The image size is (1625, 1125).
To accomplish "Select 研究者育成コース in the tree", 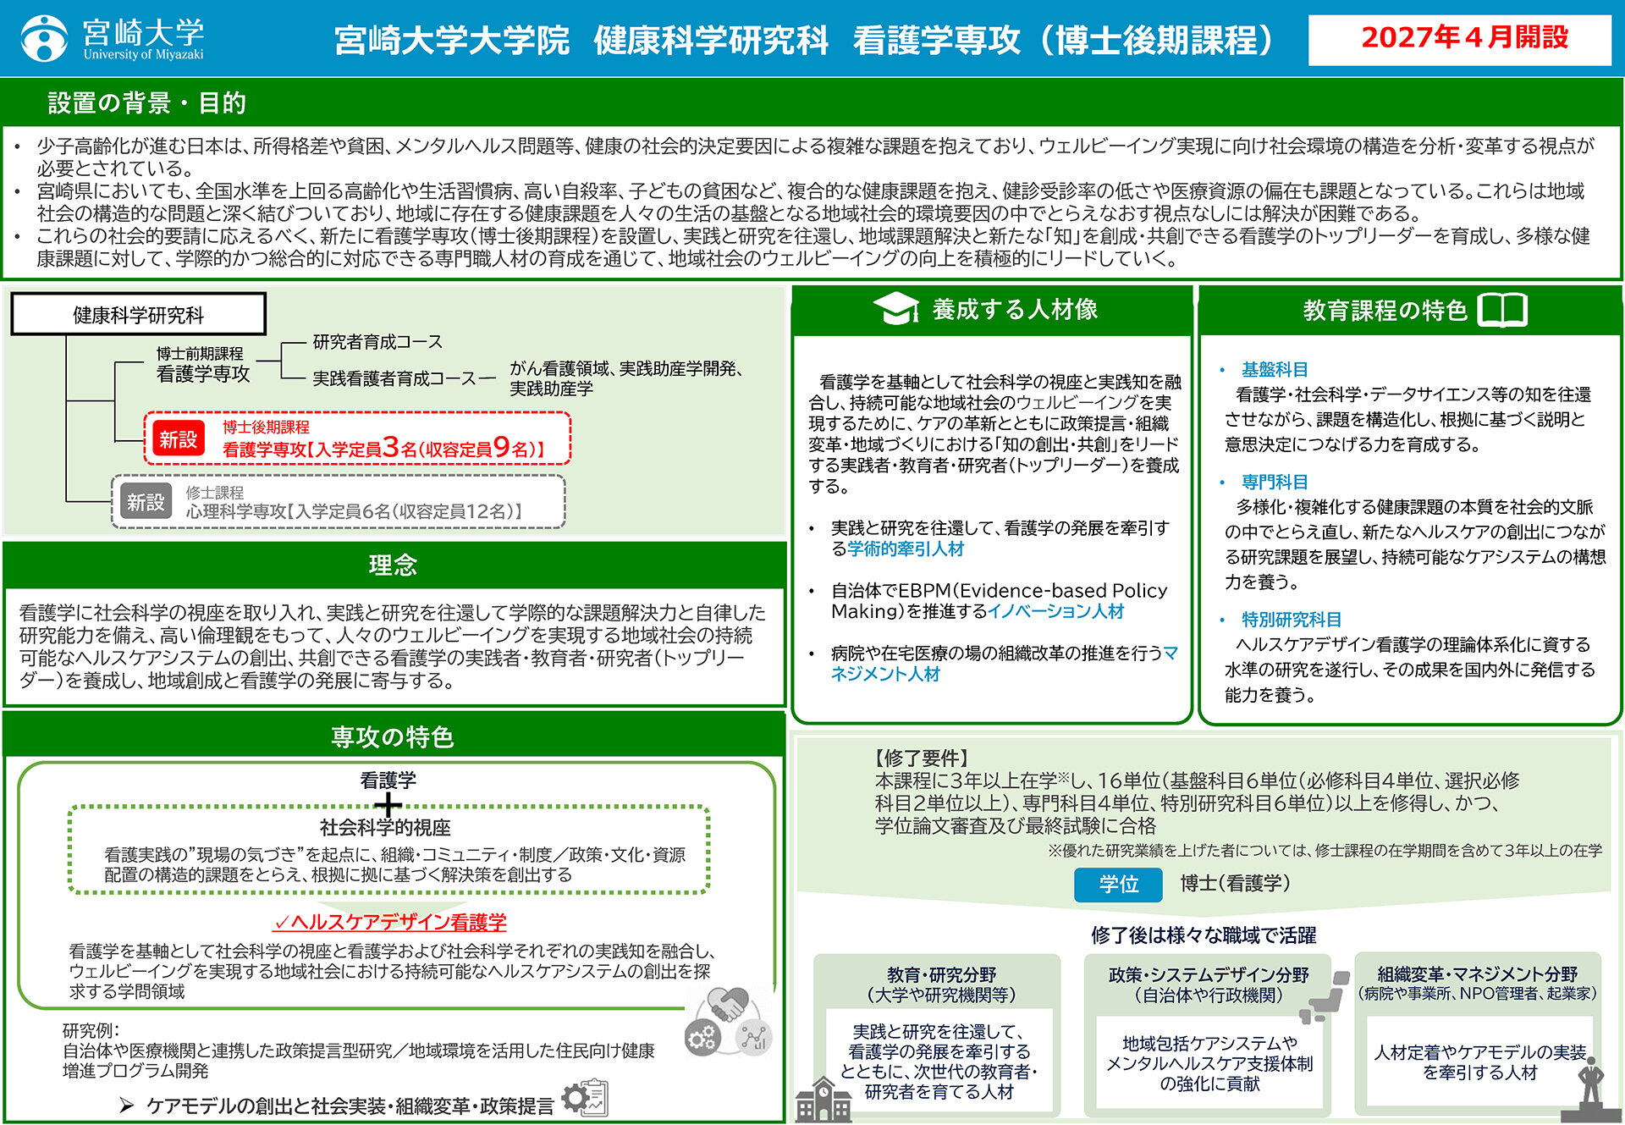I will 377,341.
